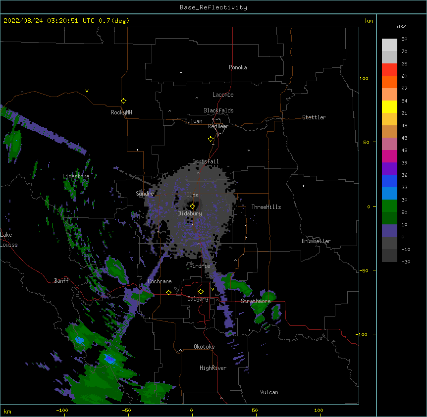This screenshot has width=427, height=417.
Task: Click the purple 10 dBZ legend swatch
Action: pos(389,231)
